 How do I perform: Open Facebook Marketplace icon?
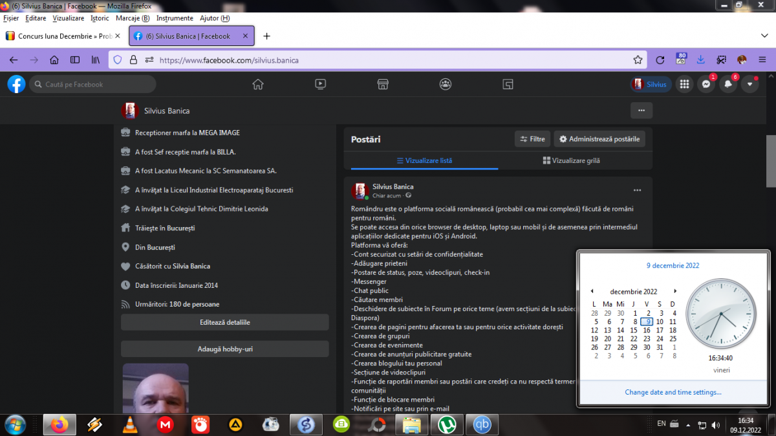point(383,84)
